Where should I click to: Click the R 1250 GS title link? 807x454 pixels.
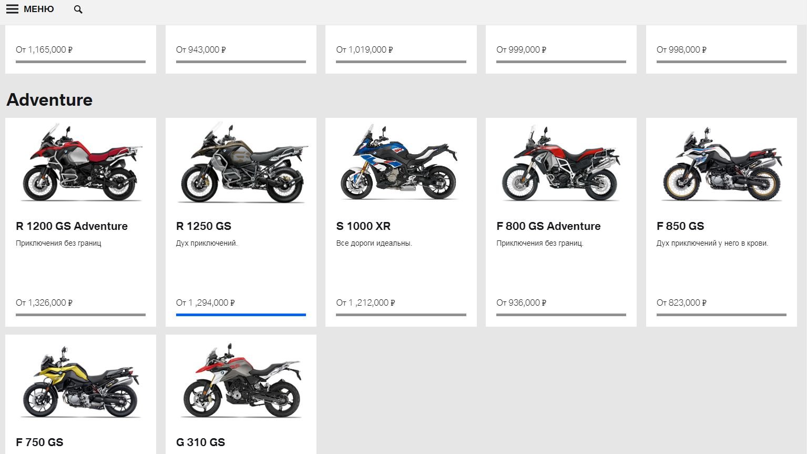pyautogui.click(x=203, y=226)
